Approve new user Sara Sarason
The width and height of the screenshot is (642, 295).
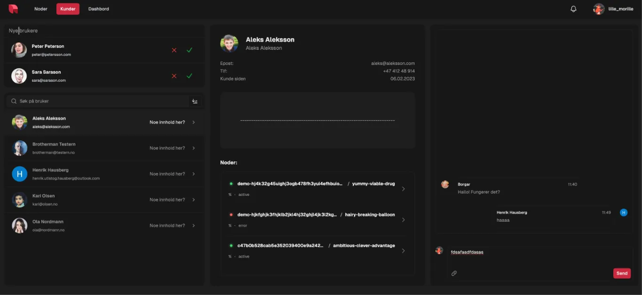189,76
